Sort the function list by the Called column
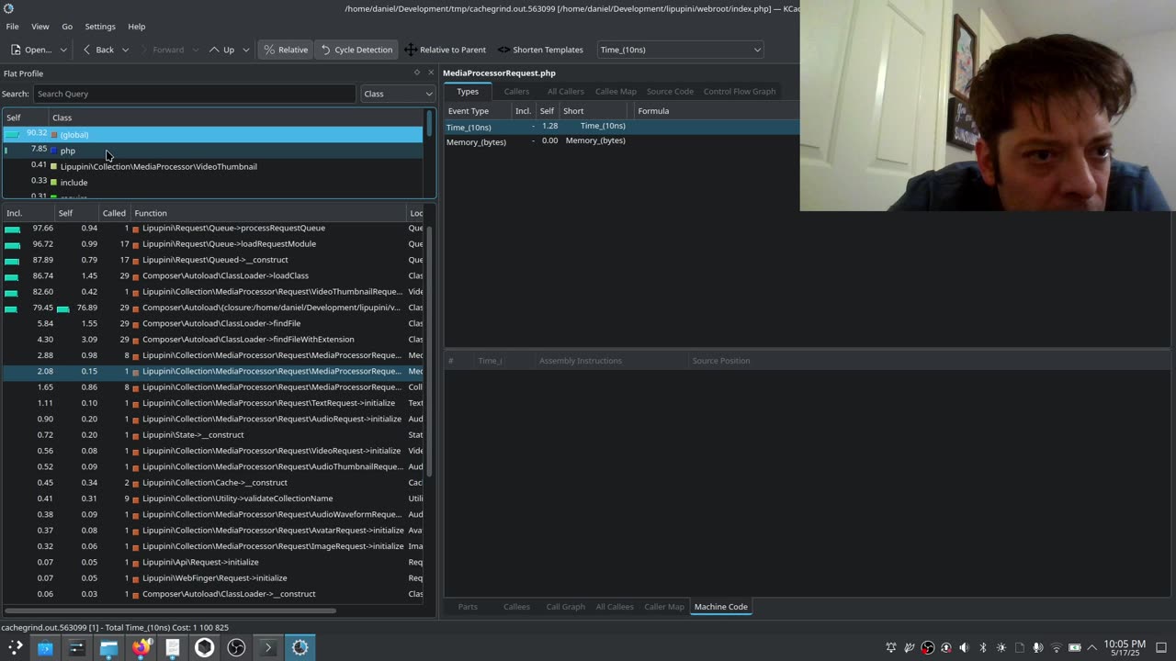This screenshot has width=1176, height=661. point(114,213)
